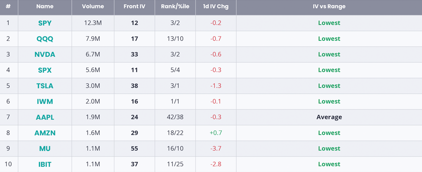The image size is (422, 172).
Task: Sort table by Volume column header
Action: (93, 7)
